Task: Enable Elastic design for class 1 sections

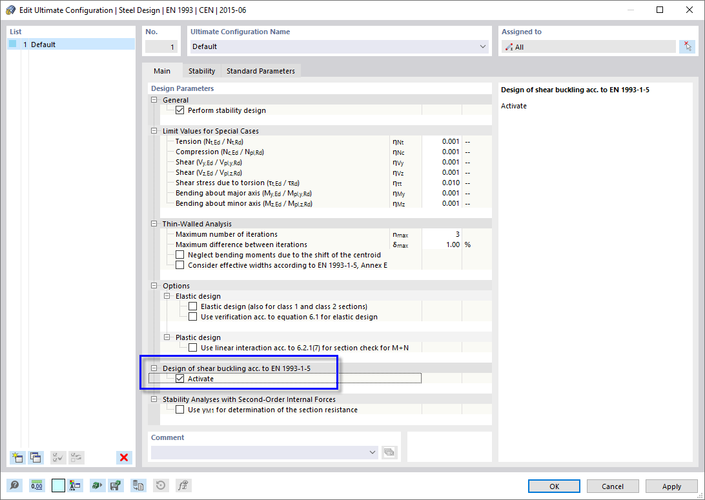Action: click(192, 306)
